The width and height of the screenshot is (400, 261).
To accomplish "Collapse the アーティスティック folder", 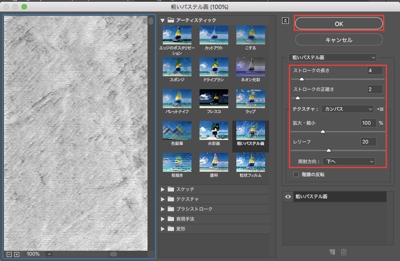I will pyautogui.click(x=163, y=20).
